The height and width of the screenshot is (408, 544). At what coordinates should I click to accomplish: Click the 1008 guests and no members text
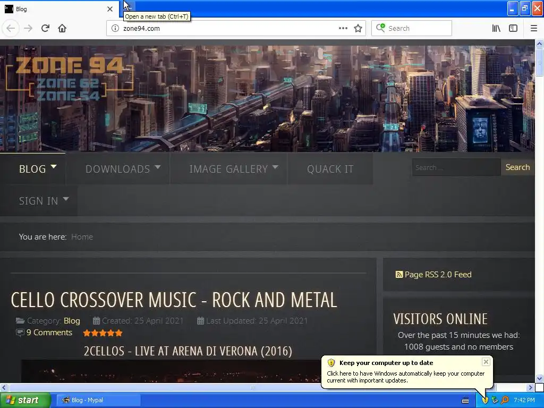(x=458, y=347)
